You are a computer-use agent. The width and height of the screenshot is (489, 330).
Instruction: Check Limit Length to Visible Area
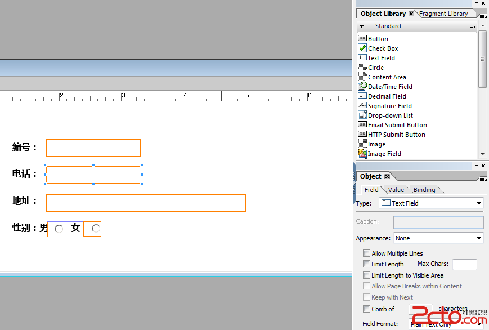point(367,275)
